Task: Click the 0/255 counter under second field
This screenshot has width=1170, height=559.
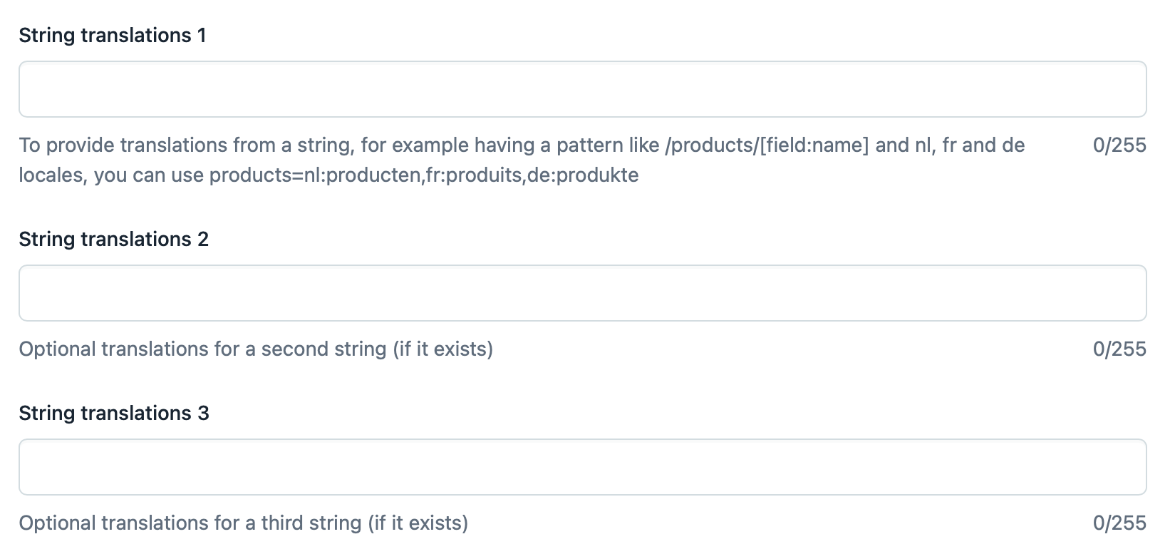Action: pyautogui.click(x=1119, y=349)
